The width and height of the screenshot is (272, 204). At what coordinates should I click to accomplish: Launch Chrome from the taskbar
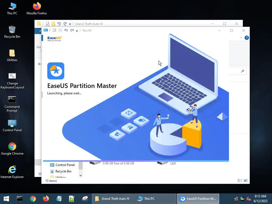(x=33, y=199)
